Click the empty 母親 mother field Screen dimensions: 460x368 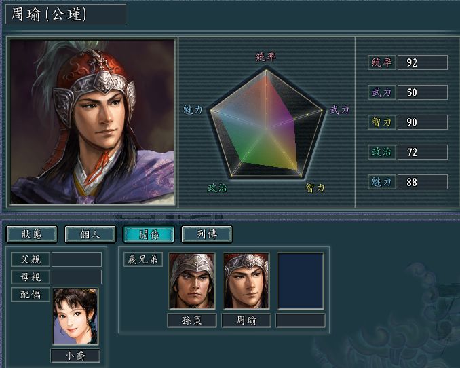click(x=77, y=277)
